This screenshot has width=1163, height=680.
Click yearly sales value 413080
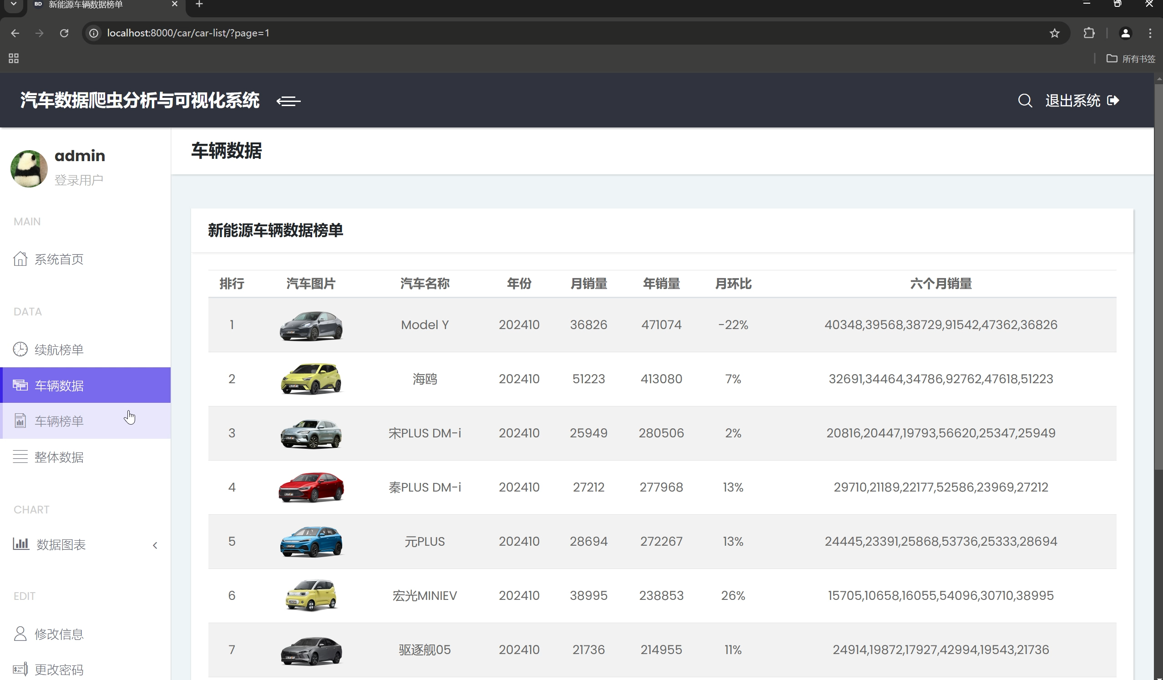coord(661,379)
